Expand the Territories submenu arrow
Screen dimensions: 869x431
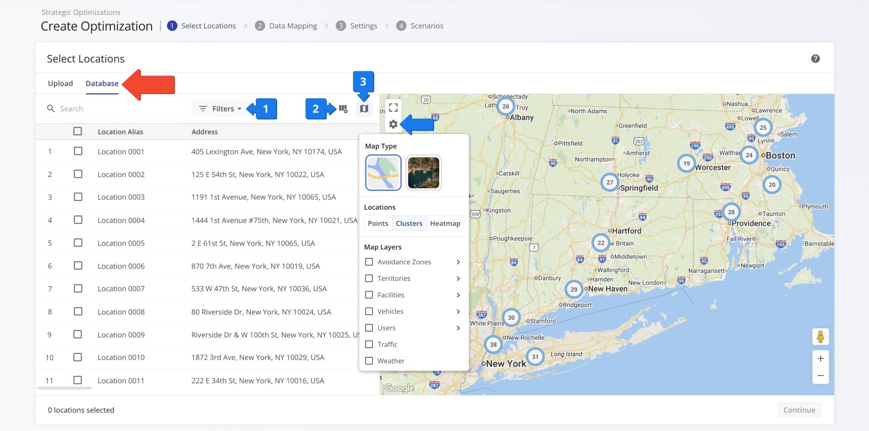click(x=458, y=279)
